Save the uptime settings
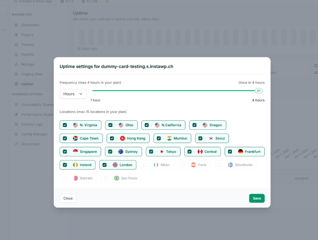The height and width of the screenshot is (240, 318). 257,198
